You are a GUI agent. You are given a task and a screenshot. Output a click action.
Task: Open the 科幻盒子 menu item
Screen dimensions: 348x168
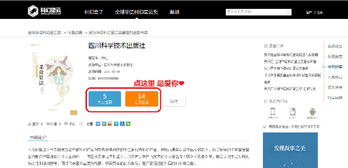coord(94,12)
